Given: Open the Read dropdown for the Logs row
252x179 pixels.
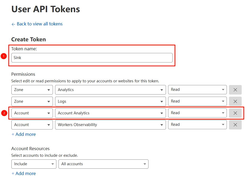Looking at the screenshot, I should [x=197, y=101].
